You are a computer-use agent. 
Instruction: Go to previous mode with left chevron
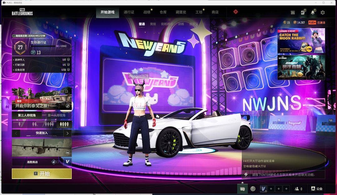tap(16, 133)
